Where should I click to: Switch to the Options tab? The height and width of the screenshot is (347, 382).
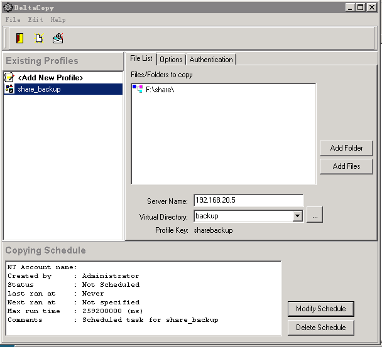pyautogui.click(x=171, y=60)
